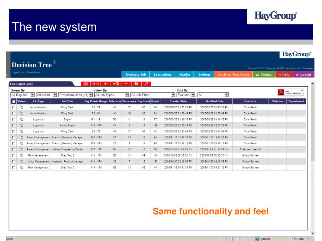Viewport: 322px width, 241px height.
Task: Click the vertical scrollbar thumb
Action: 313,123
